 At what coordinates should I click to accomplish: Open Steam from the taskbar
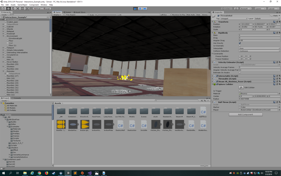tap(54, 173)
